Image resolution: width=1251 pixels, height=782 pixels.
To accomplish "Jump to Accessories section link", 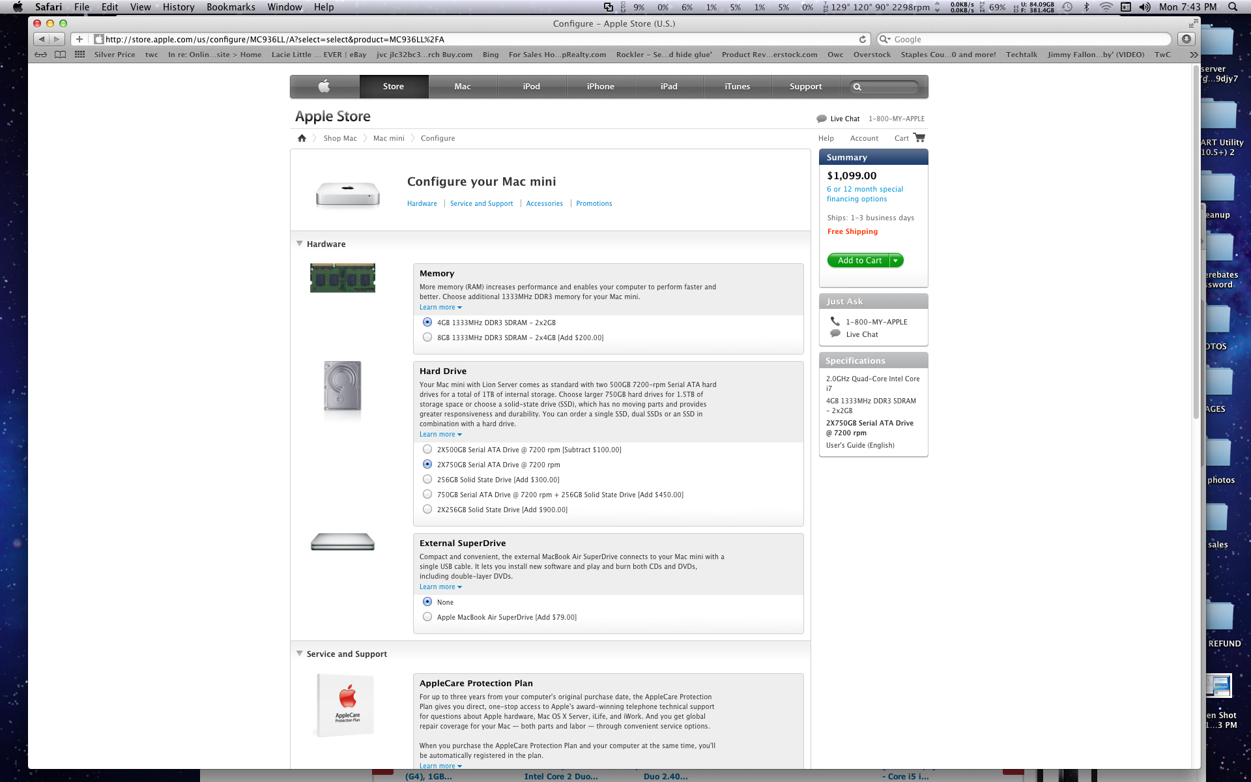I will click(545, 203).
